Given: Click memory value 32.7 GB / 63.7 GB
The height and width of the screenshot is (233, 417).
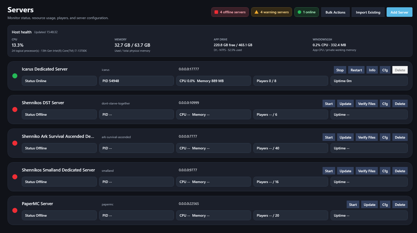Looking at the screenshot, I should (132, 45).
